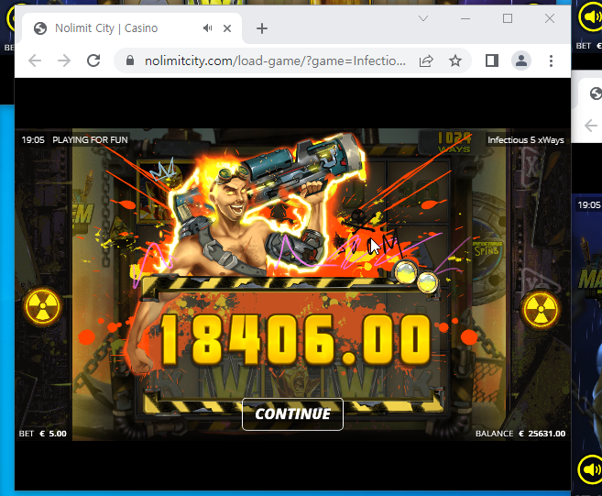Viewport: 602px width, 496px height.
Task: Click back arrow in background browser window
Action: point(591,126)
